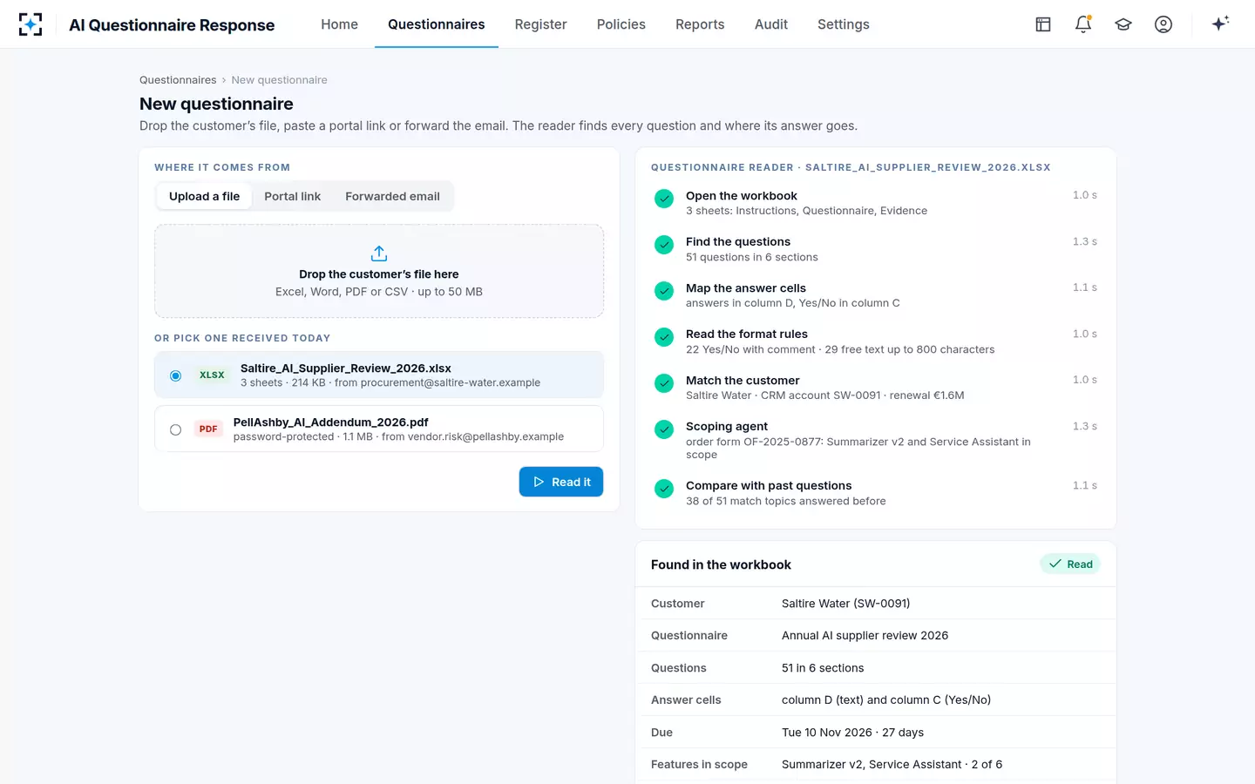Open notifications bell
The image size is (1255, 784).
[x=1083, y=24]
